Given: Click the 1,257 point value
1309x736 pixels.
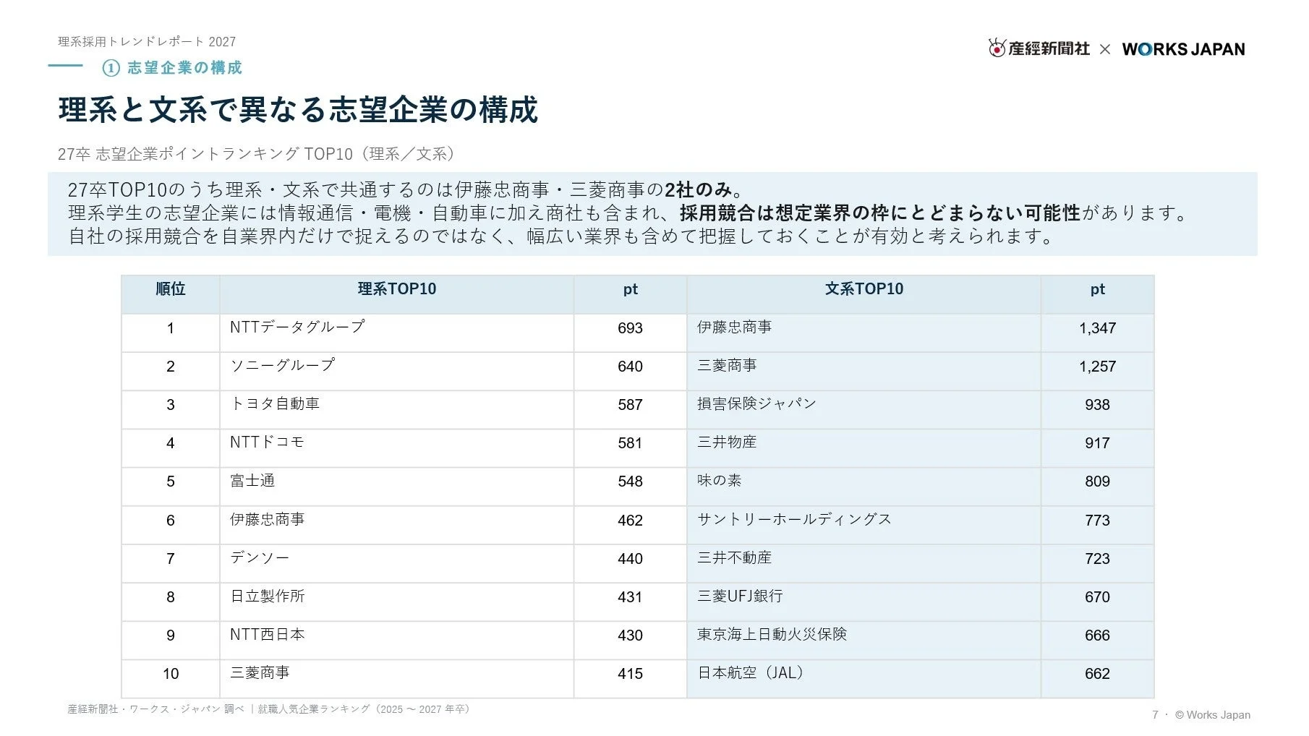Looking at the screenshot, I should point(1097,367).
